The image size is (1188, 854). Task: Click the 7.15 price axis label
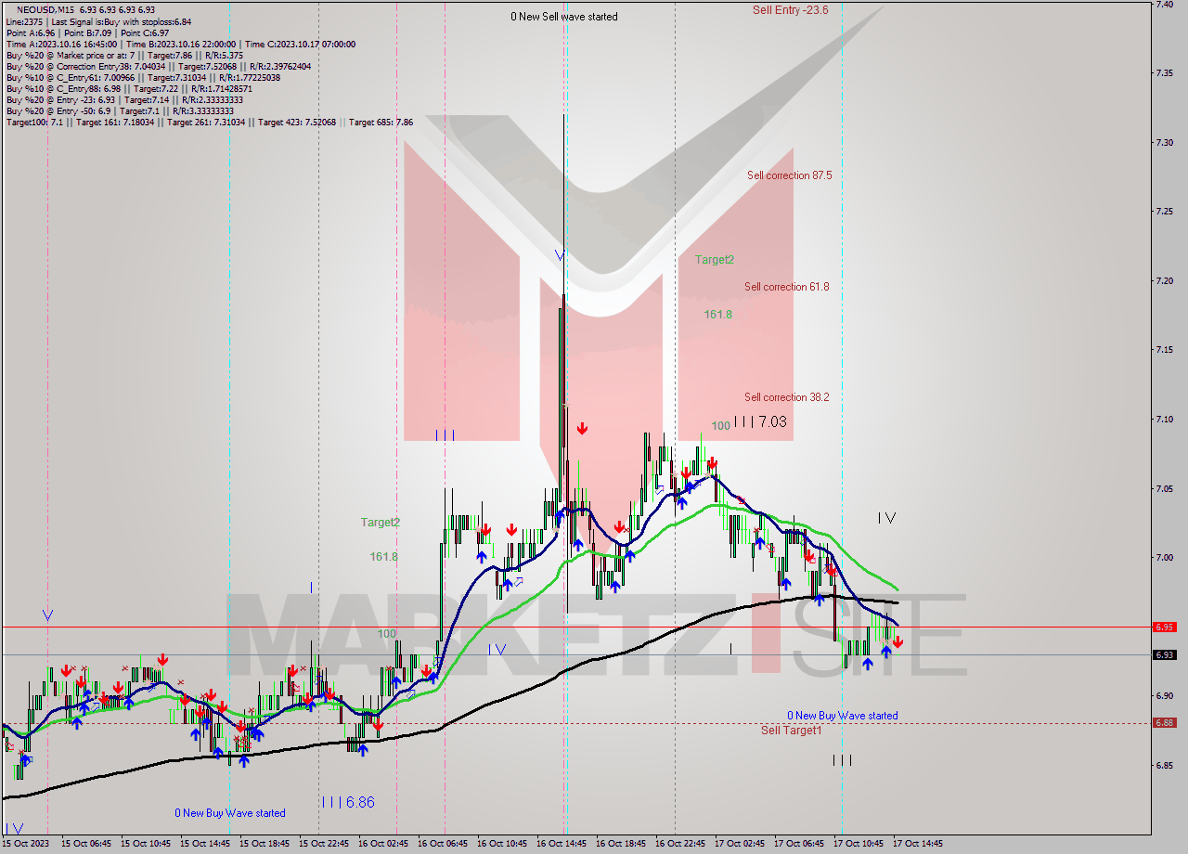(x=1165, y=350)
